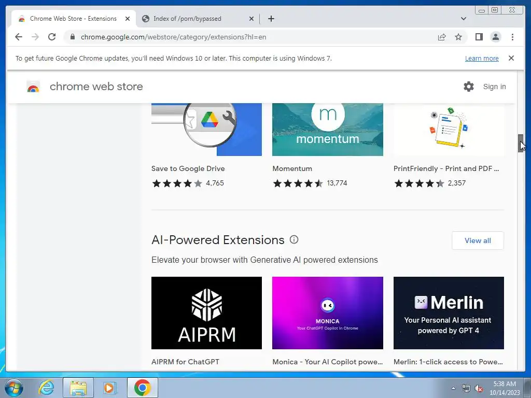Screen dimensions: 531x398
Task: Click the forward navigation arrow
Action: click(x=35, y=37)
